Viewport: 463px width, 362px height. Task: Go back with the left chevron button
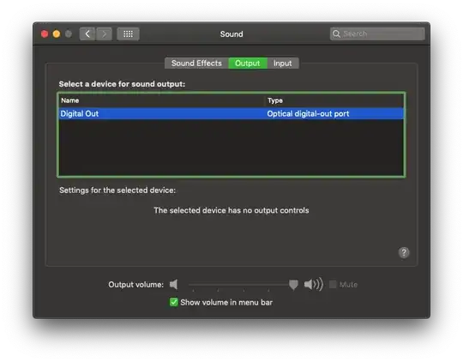(x=87, y=34)
